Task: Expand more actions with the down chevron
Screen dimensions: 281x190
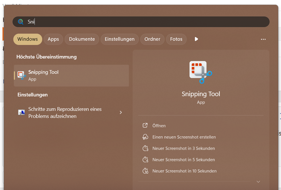Action: [258, 182]
